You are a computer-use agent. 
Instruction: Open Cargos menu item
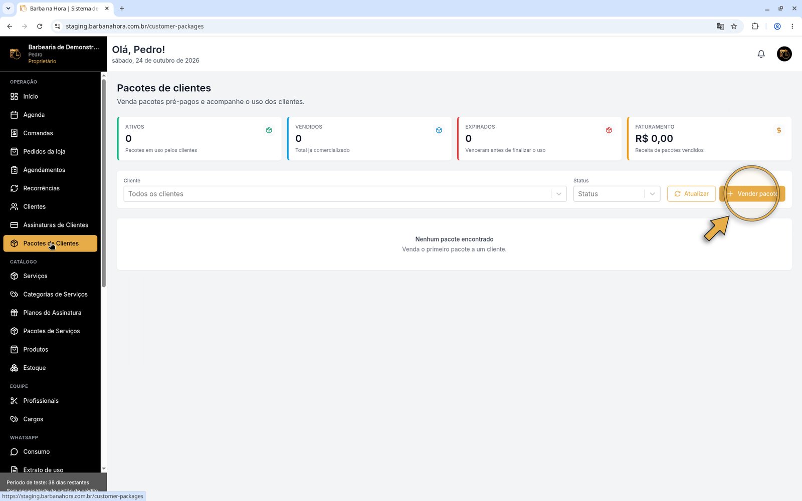(50, 419)
